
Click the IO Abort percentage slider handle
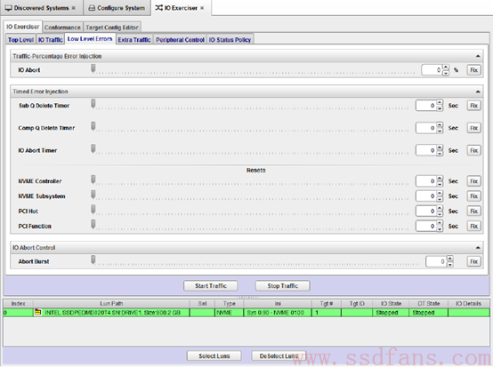93,68
